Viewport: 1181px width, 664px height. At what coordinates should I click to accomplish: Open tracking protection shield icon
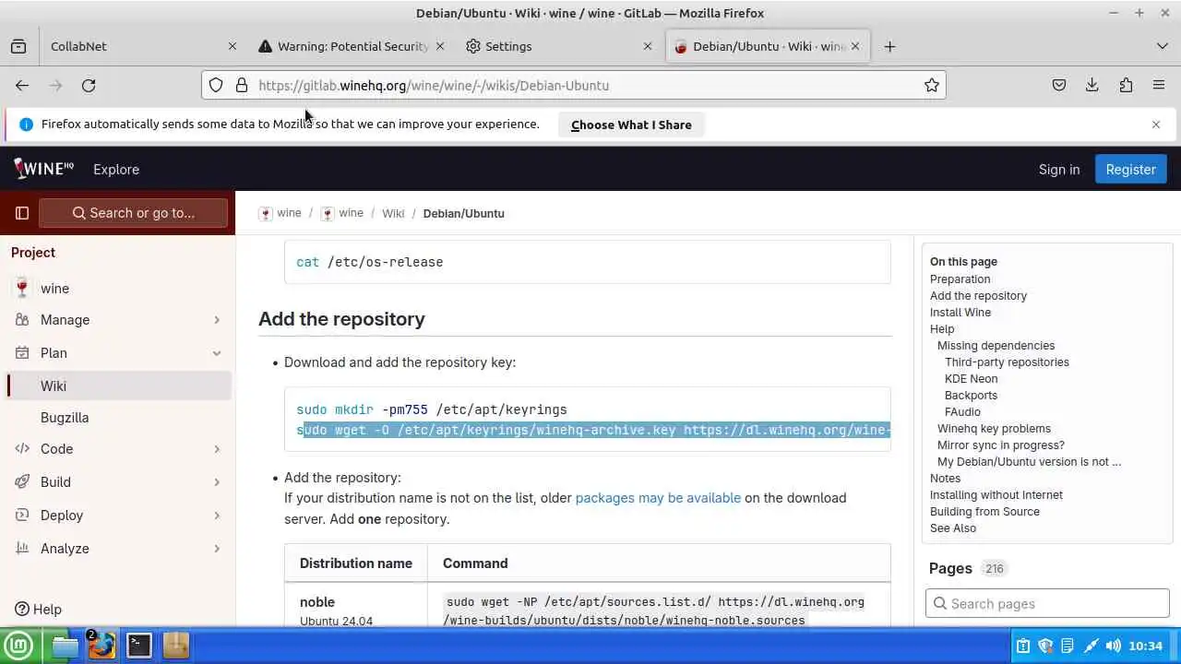point(216,85)
